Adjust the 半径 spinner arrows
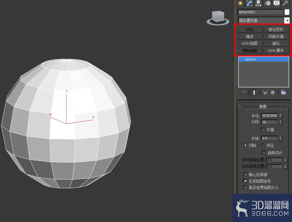The image size is (292, 222). pos(280,115)
